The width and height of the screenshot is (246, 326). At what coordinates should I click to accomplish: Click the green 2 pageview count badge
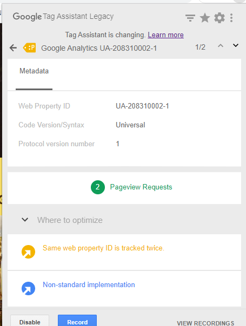pos(98,187)
